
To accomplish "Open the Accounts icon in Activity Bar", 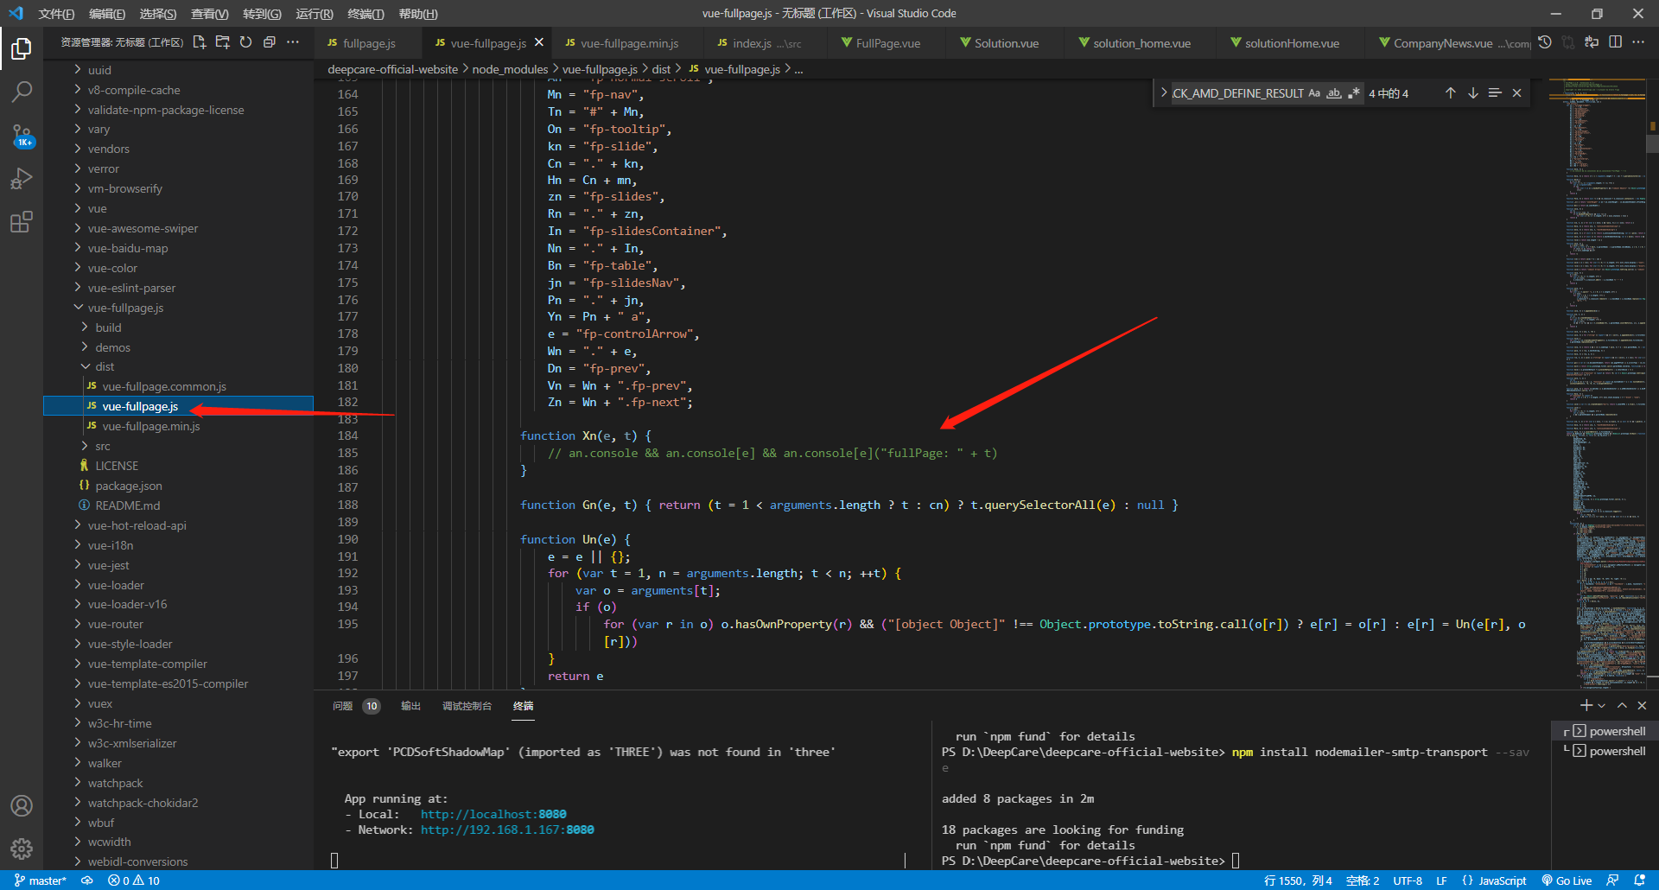I will (x=22, y=805).
